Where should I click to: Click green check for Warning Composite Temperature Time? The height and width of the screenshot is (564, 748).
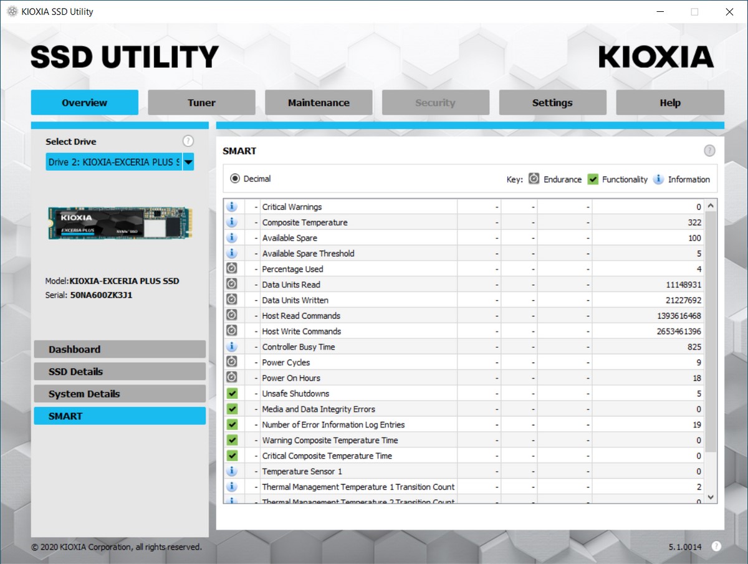[x=232, y=440]
